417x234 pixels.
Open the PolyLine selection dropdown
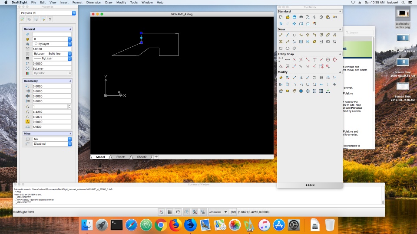pyautogui.click(x=48, y=13)
